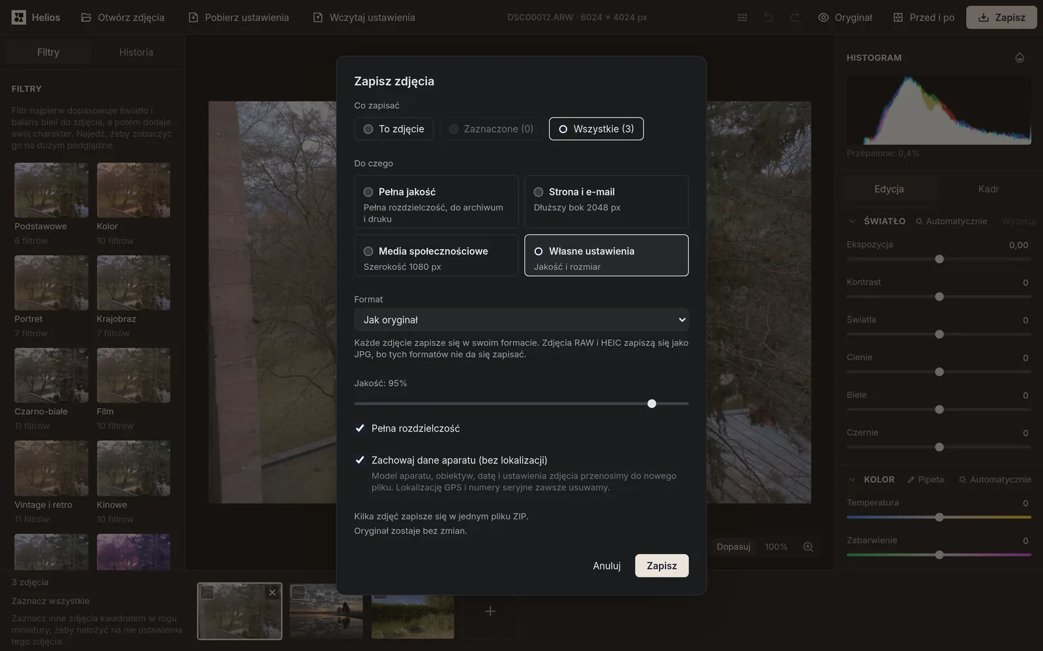The height and width of the screenshot is (651, 1043).
Task: Uncheck the Pełna rozdzielczość checkbox
Action: [360, 428]
